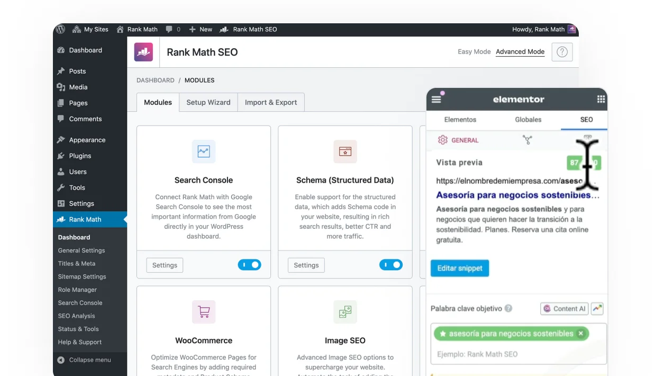Viewport: 655px width, 376px height.
Task: Open Role Manager submenu
Action: pos(77,290)
